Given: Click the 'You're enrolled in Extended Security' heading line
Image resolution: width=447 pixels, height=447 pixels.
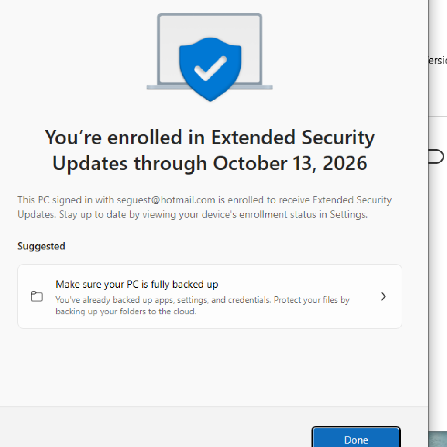Looking at the screenshot, I should pos(210,137).
